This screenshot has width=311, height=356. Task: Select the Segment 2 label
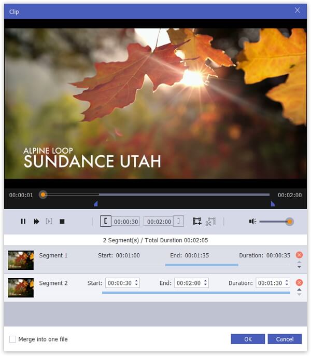(53, 283)
